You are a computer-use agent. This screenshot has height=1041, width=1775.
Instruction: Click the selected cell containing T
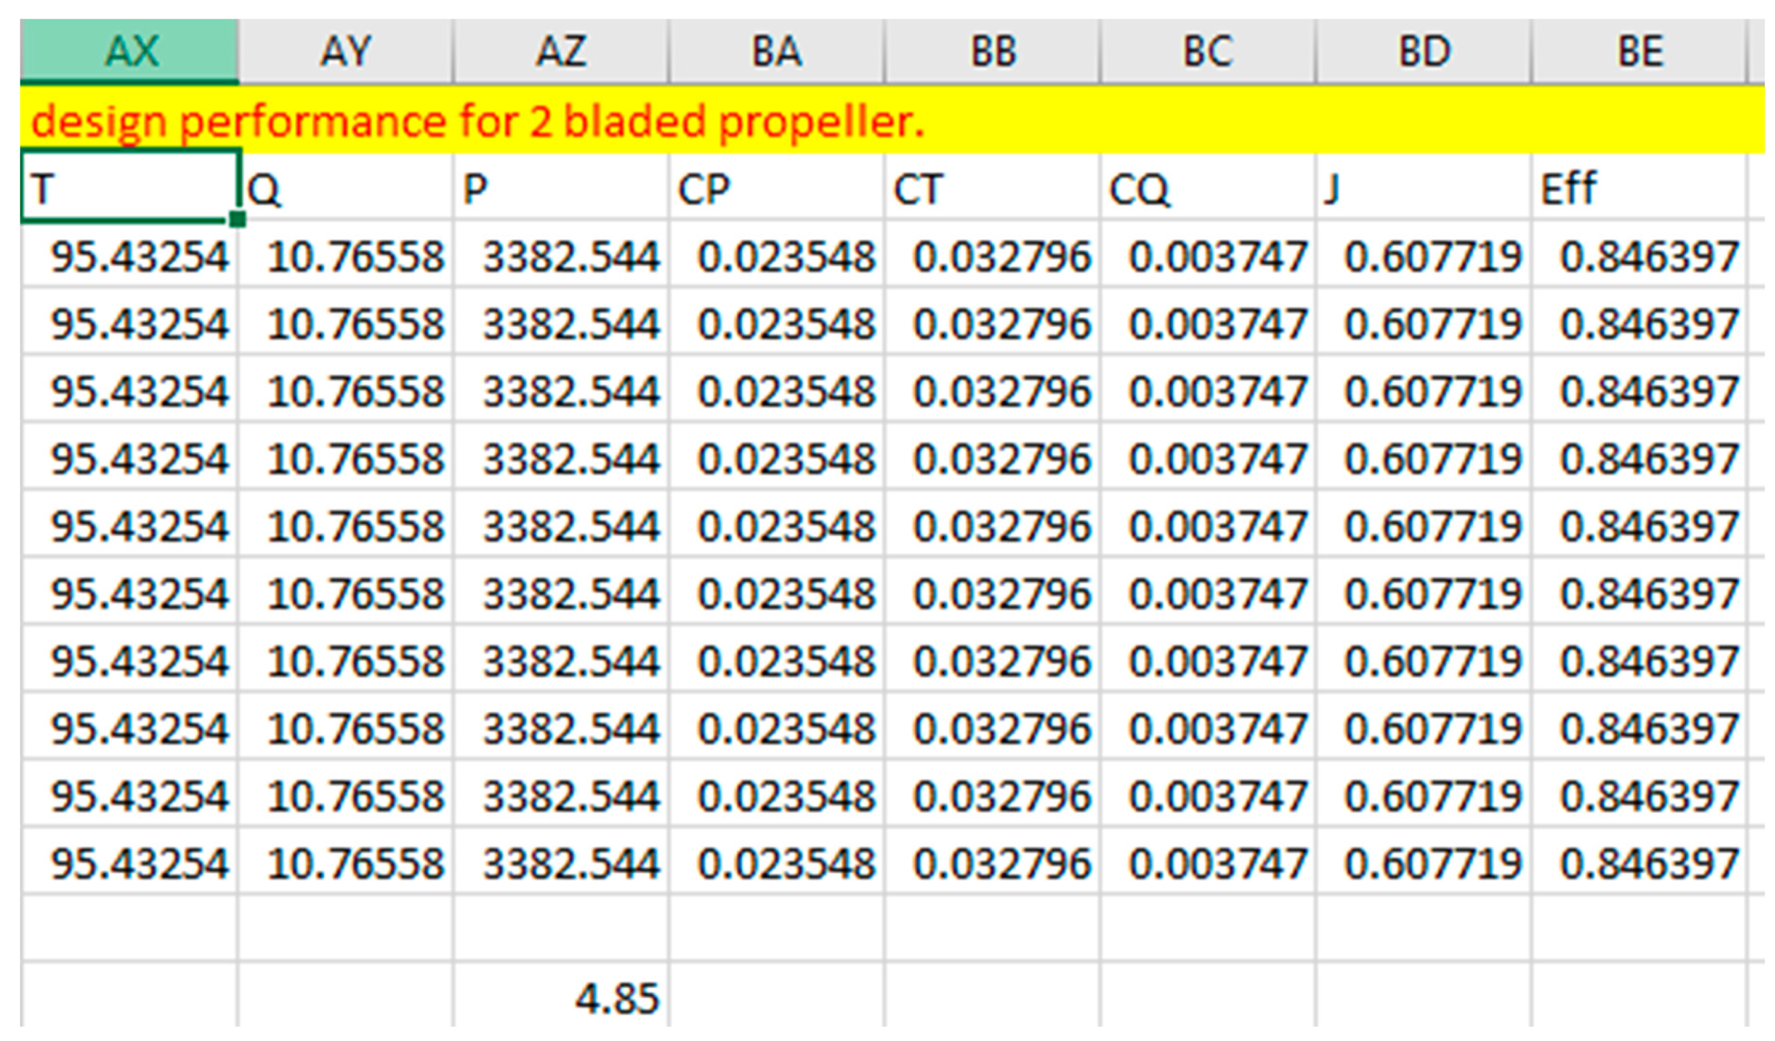[130, 187]
